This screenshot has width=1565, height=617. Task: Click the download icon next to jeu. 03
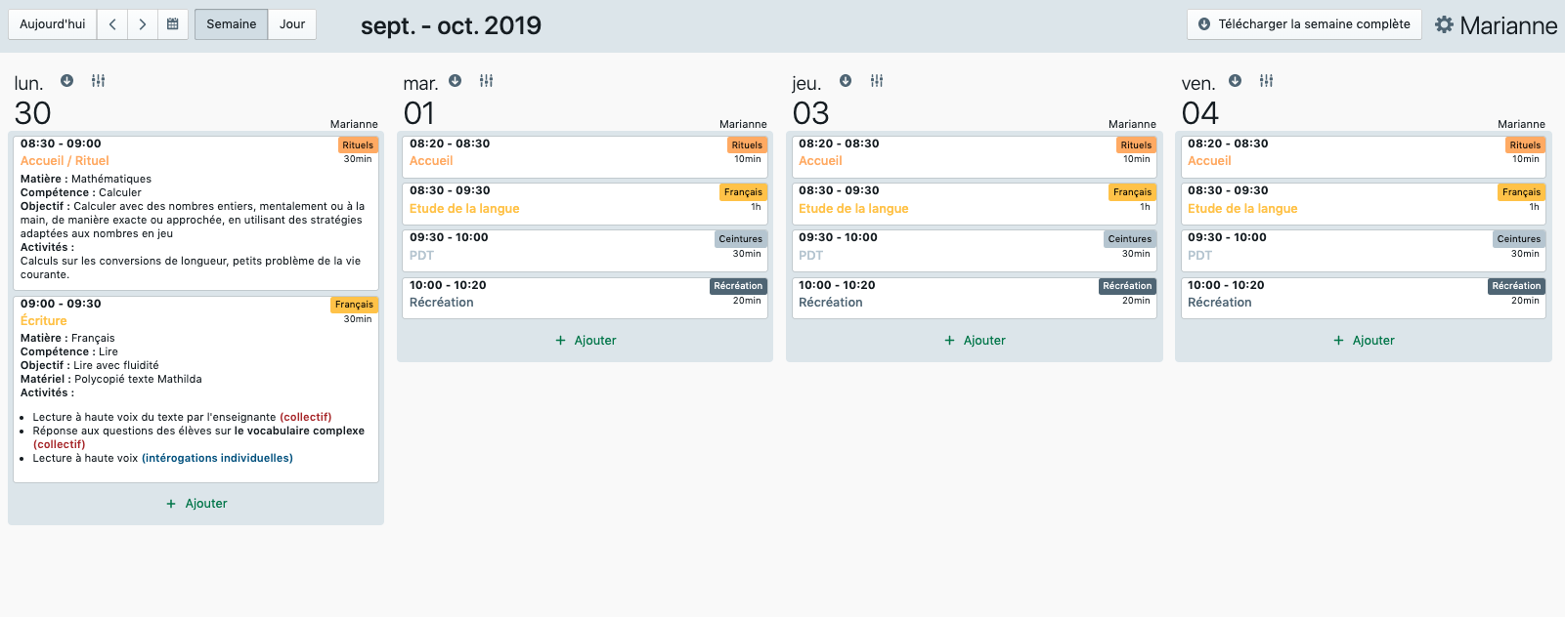point(846,81)
